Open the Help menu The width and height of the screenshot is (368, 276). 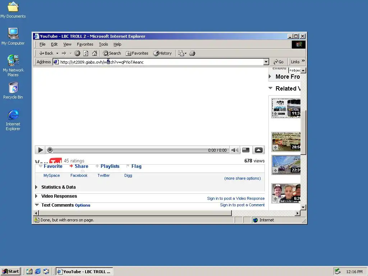(x=118, y=44)
